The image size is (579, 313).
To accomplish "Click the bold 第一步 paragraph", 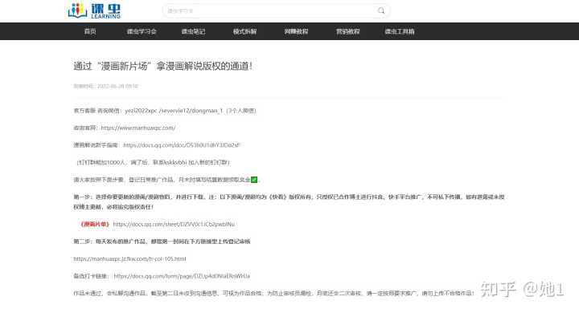I will point(289,201).
